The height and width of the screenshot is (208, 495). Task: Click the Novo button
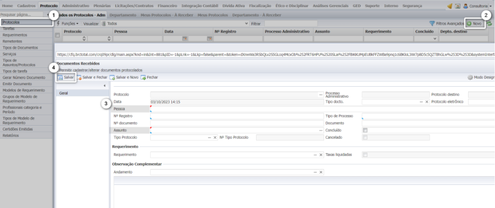[475, 24]
